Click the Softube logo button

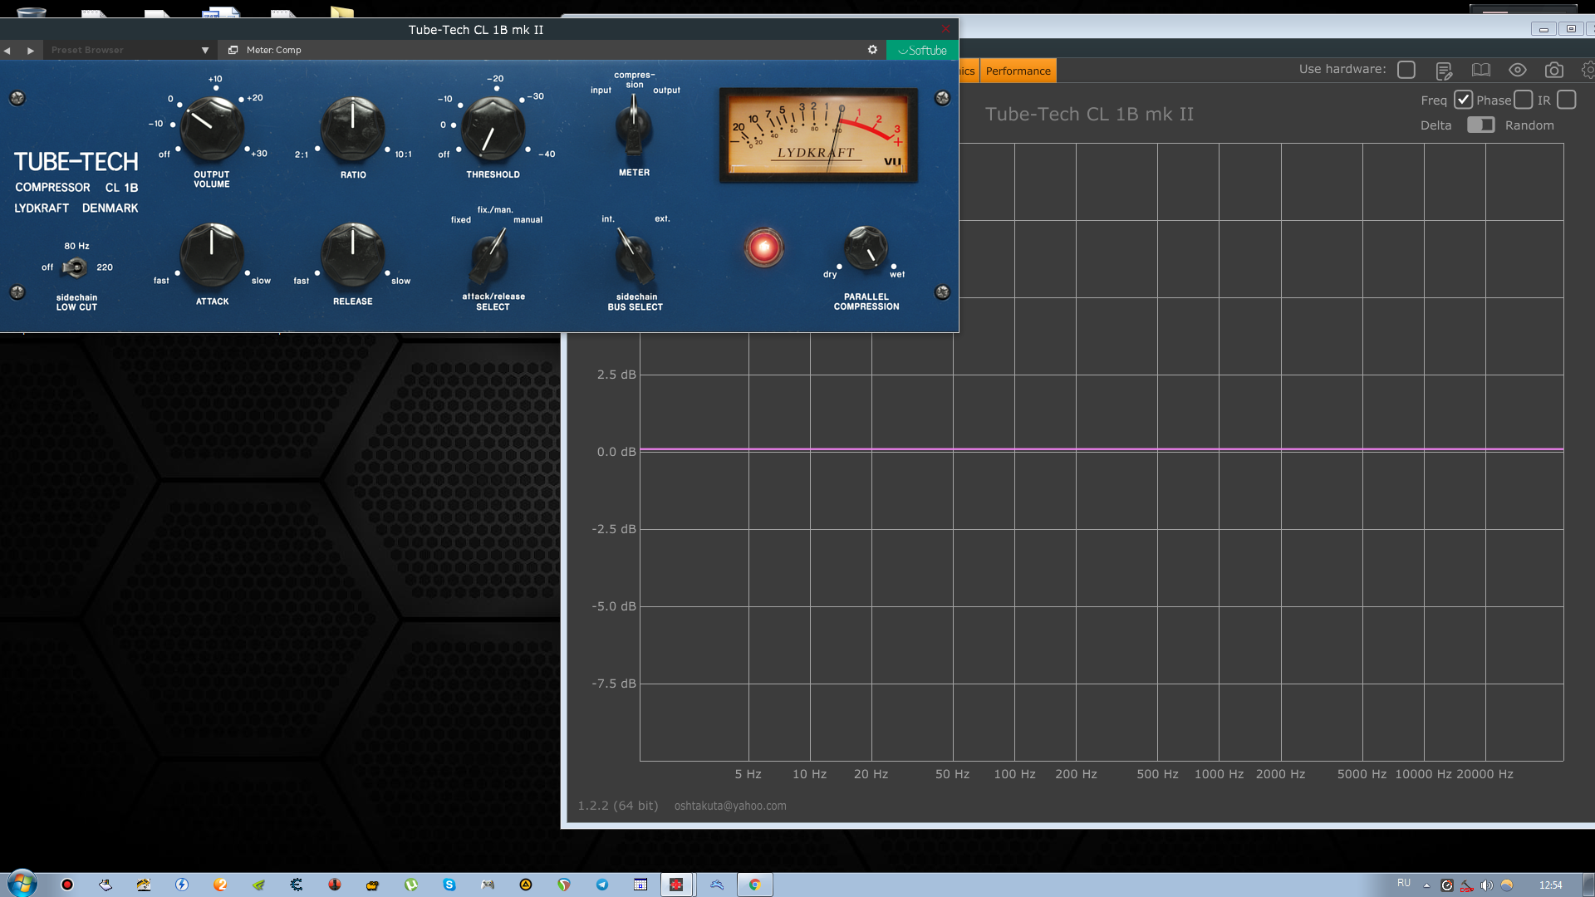[x=922, y=50]
